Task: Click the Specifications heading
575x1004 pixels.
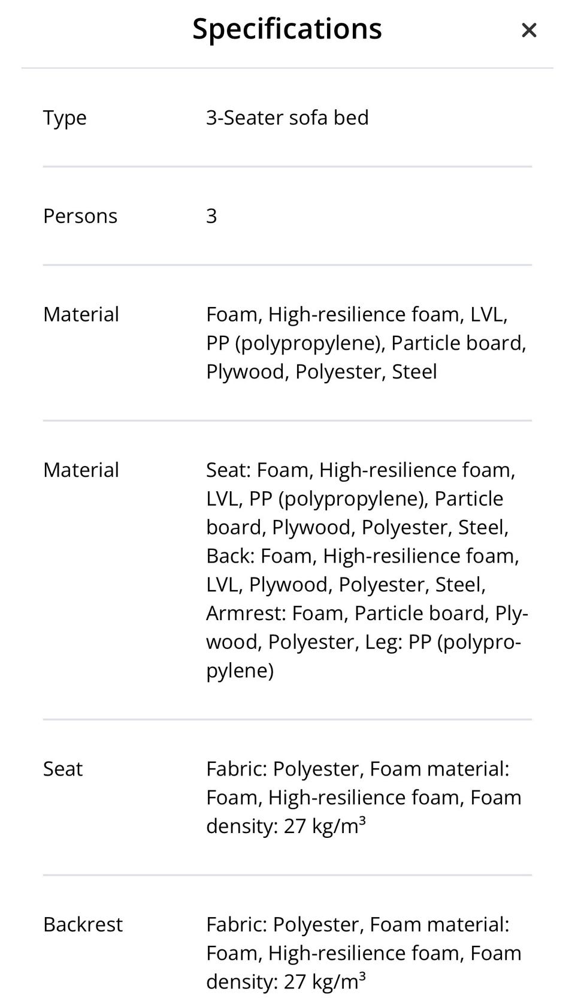Action: coord(287,29)
